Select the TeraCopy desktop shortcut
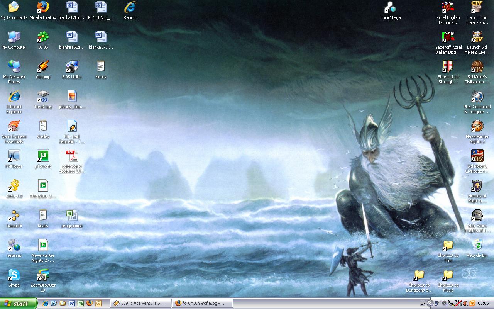 point(43,97)
